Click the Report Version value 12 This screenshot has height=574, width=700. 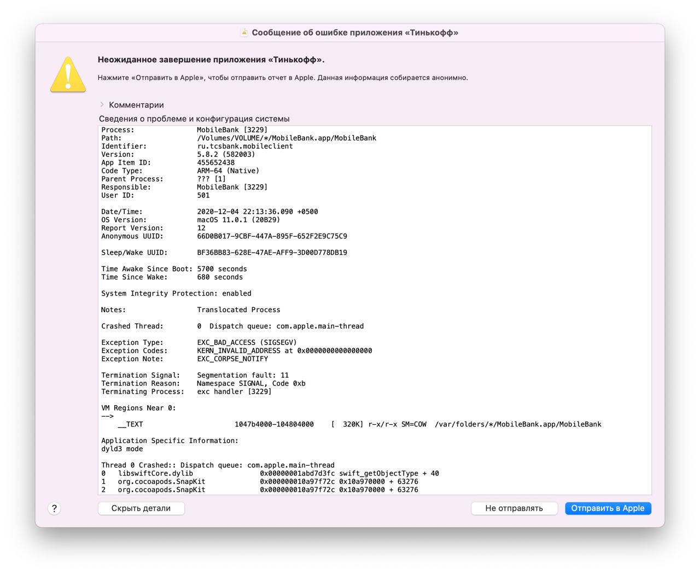(201, 229)
